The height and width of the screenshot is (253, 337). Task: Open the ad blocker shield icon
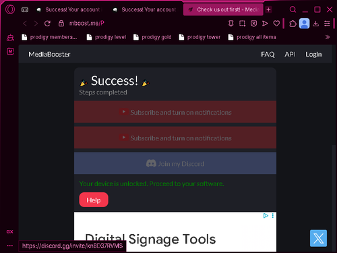(253, 24)
